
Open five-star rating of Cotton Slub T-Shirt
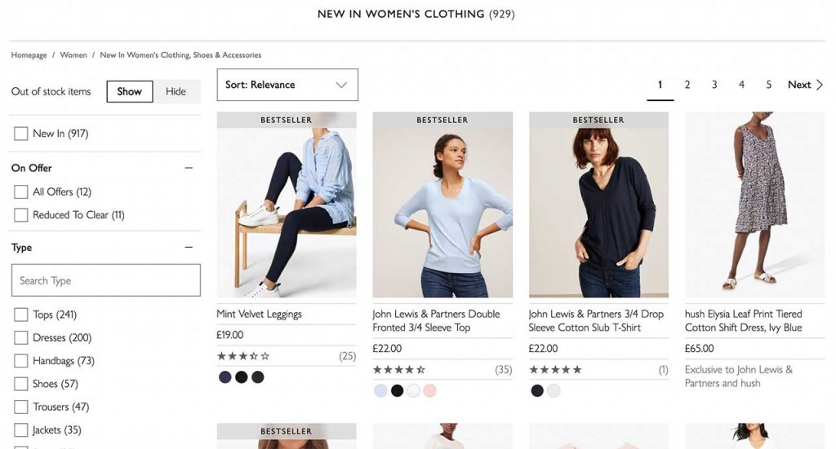(555, 370)
